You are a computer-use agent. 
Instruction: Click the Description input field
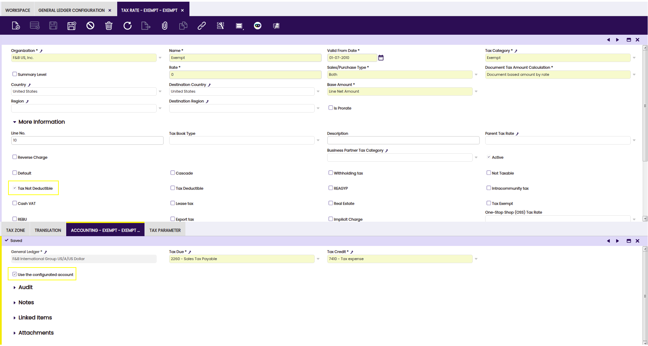click(x=403, y=140)
